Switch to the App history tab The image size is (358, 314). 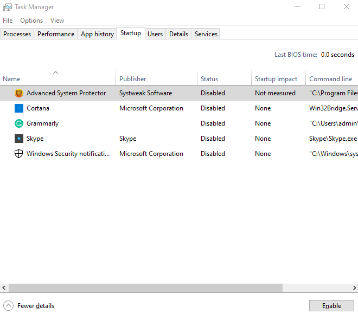(x=97, y=34)
